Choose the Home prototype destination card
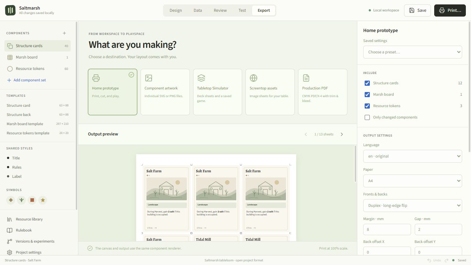 (113, 92)
